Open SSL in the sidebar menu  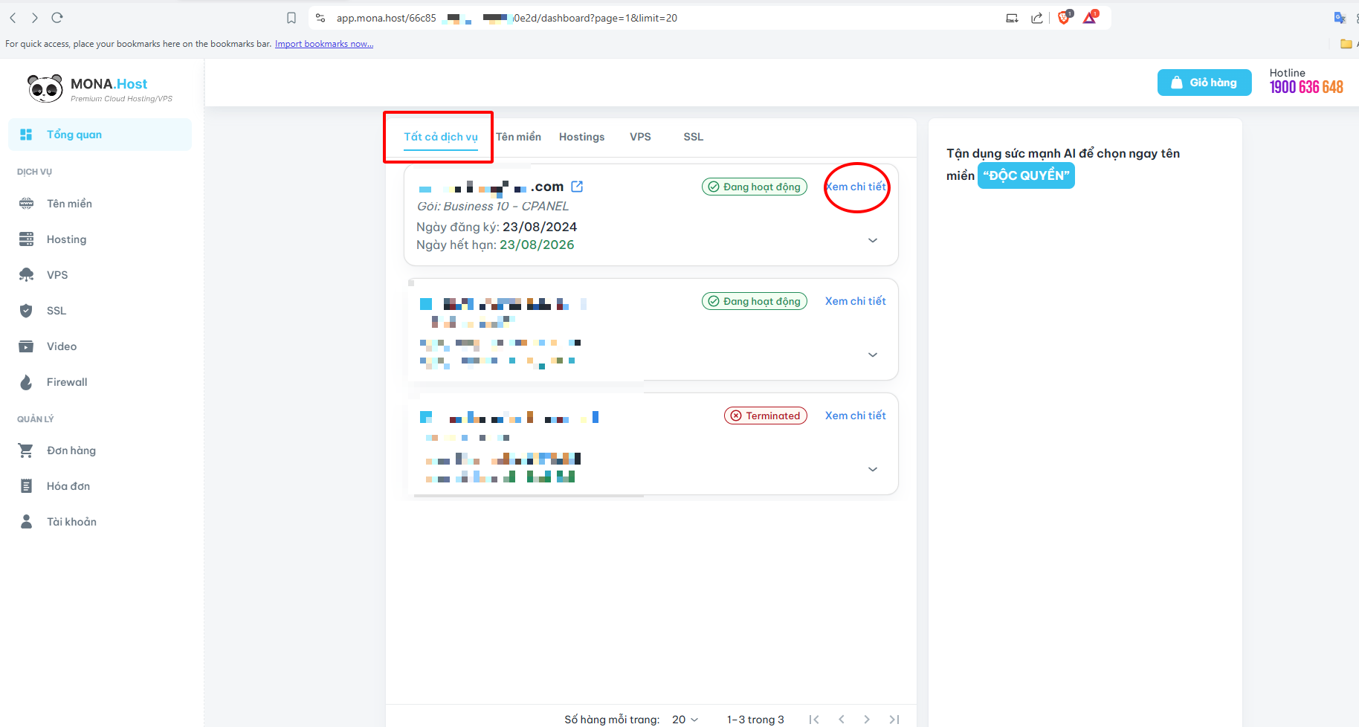pyautogui.click(x=100, y=311)
